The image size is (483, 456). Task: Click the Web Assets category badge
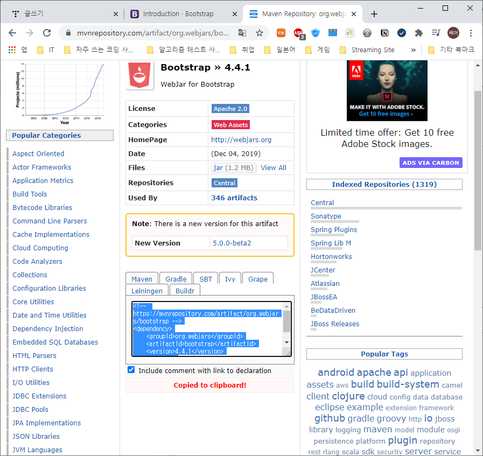pos(230,125)
